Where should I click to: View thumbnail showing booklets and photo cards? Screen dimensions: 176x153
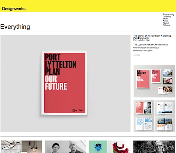(x=154, y=81)
